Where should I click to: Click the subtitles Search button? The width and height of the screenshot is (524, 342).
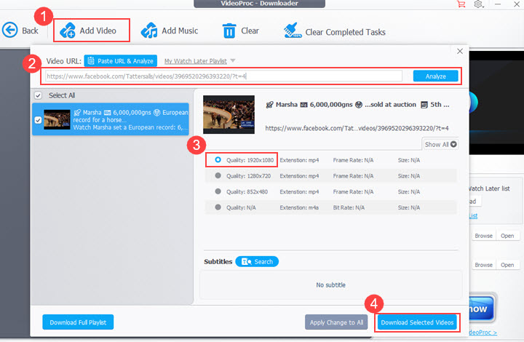257,261
